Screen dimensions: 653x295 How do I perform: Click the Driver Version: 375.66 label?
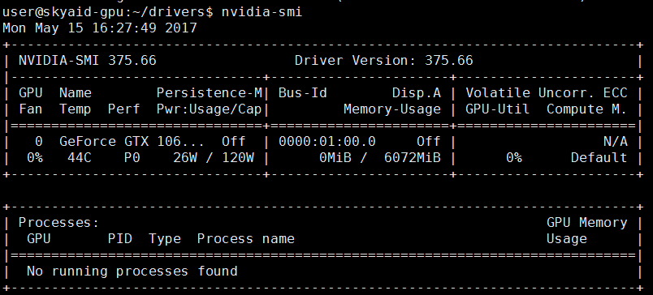pyautogui.click(x=384, y=61)
